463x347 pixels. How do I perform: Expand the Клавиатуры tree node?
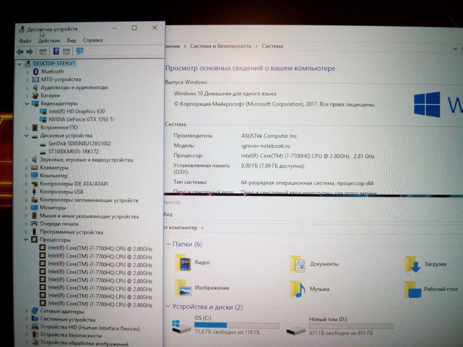[x=26, y=168]
